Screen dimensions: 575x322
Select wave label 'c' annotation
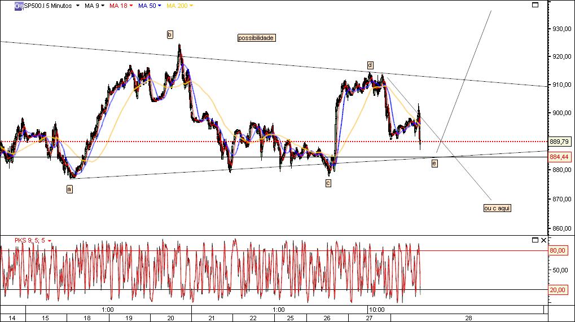[x=328, y=183]
